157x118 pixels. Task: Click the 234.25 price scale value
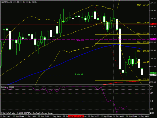(153, 19)
